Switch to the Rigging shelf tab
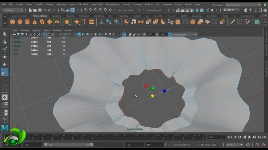The height and width of the screenshot is (150, 268). [70, 16]
